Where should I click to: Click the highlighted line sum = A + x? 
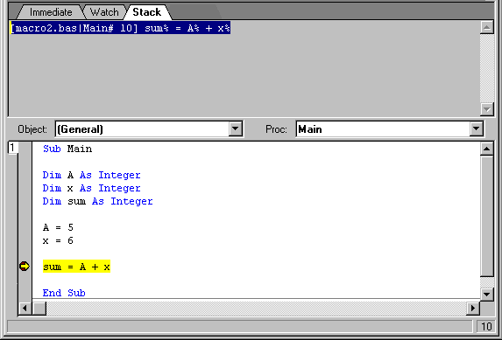pos(76,267)
